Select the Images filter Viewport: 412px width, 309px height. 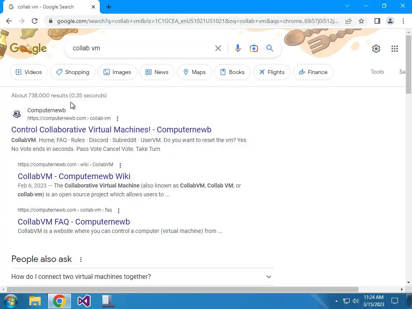coord(117,72)
